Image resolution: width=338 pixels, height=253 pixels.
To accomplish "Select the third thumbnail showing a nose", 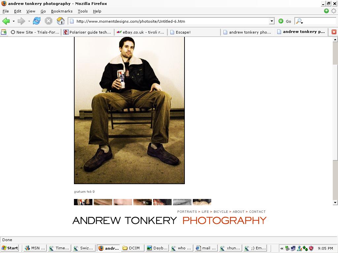I will (123, 202).
